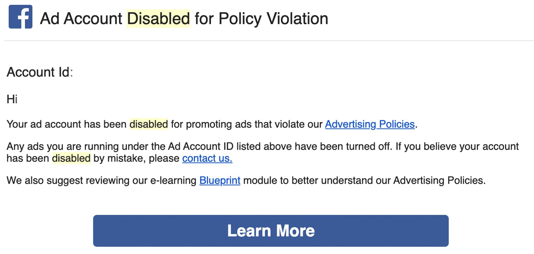Image resolution: width=534 pixels, height=254 pixels.
Task: Click the 'Hi' greeting text
Action: click(12, 99)
